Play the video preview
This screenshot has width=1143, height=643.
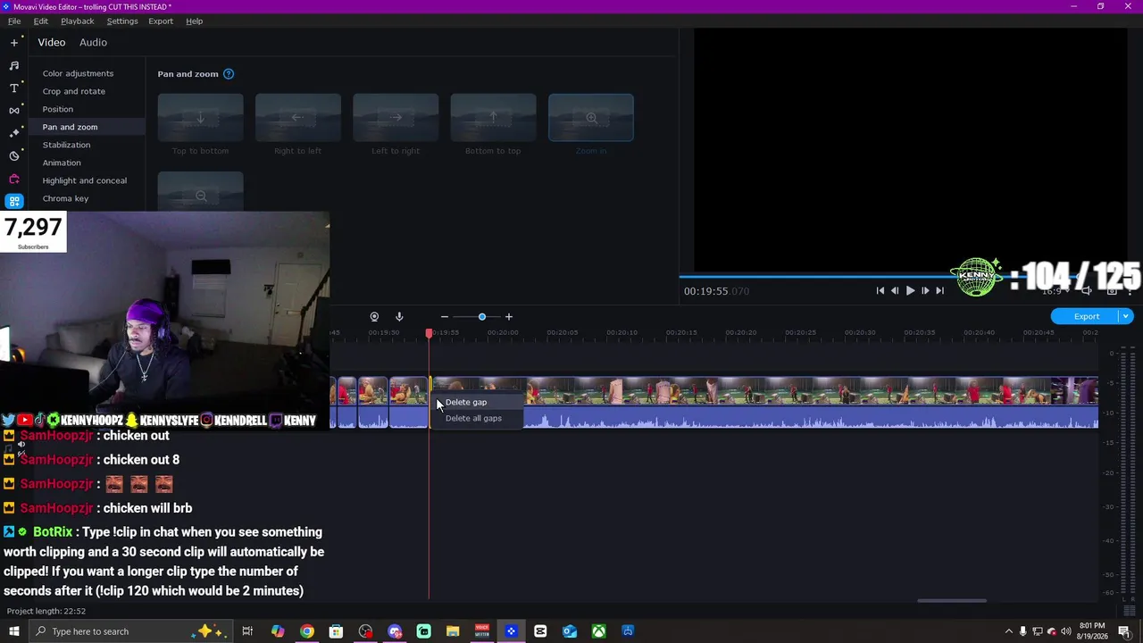pyautogui.click(x=910, y=290)
